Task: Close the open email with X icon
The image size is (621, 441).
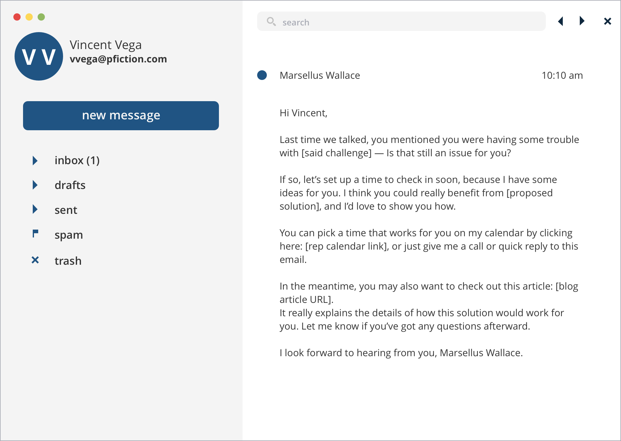Action: pos(607,21)
